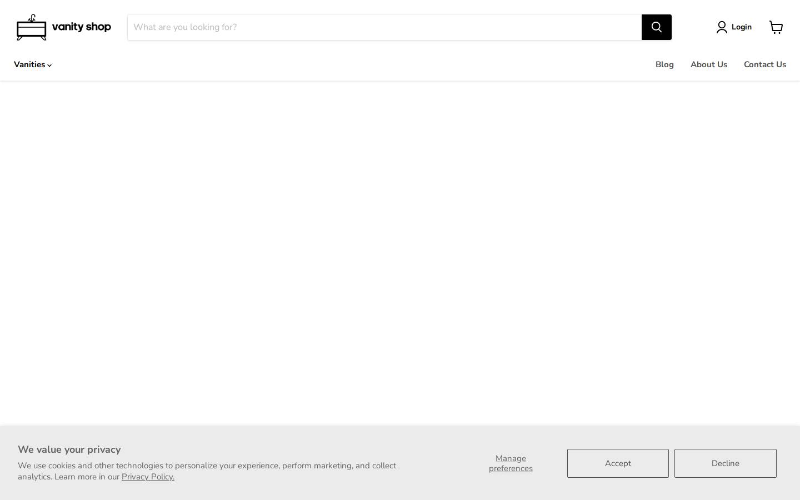Viewport: 800px width, 500px height.
Task: Click the vanity shop logo
Action: 63,27
